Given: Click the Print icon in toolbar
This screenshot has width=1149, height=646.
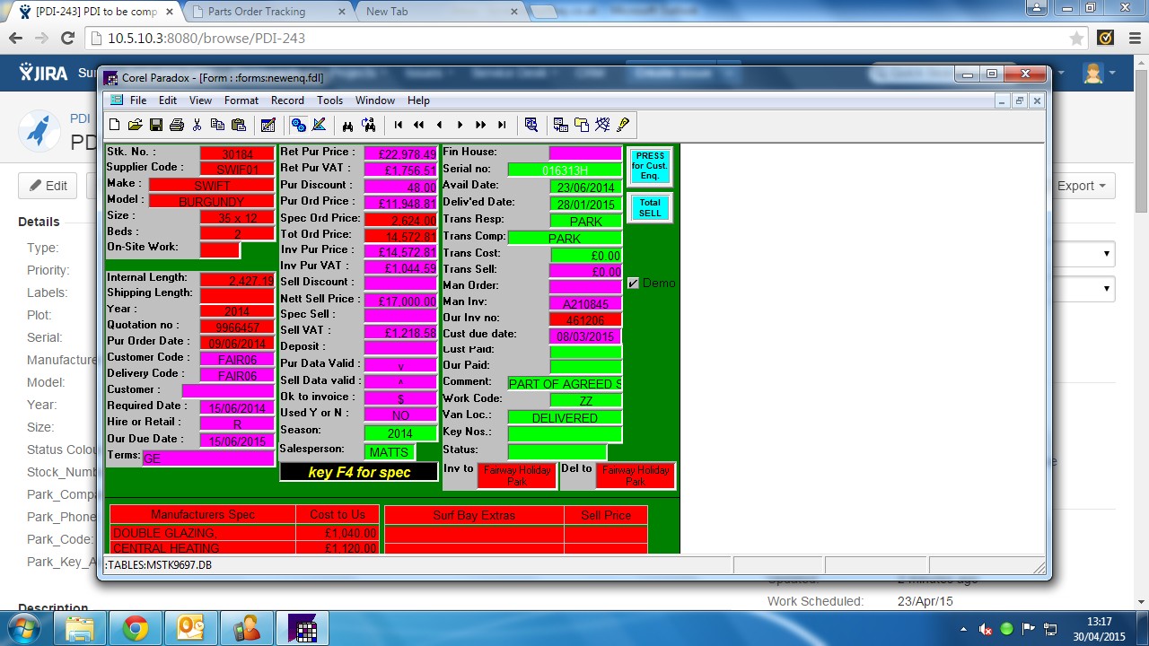Looking at the screenshot, I should tap(177, 125).
